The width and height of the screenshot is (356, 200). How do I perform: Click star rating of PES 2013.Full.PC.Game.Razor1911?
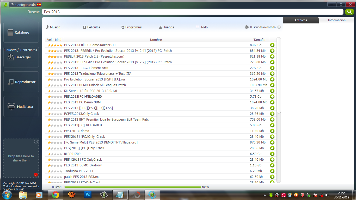(x=55, y=45)
